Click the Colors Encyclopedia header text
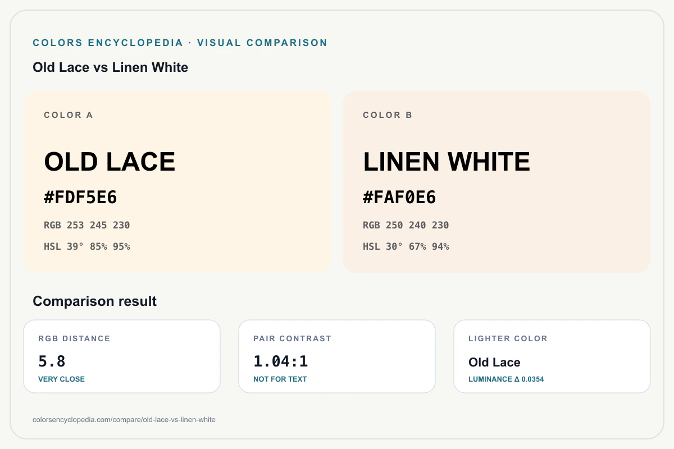 180,43
